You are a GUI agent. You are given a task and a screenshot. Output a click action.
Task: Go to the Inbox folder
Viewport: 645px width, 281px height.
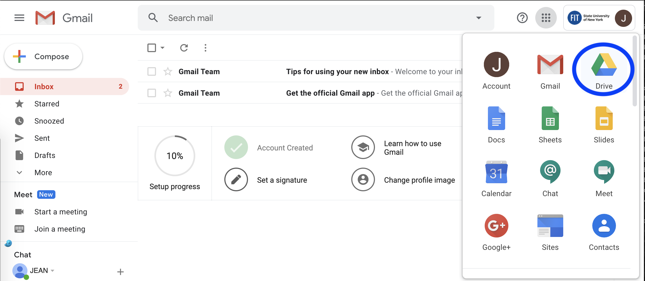[65, 87]
